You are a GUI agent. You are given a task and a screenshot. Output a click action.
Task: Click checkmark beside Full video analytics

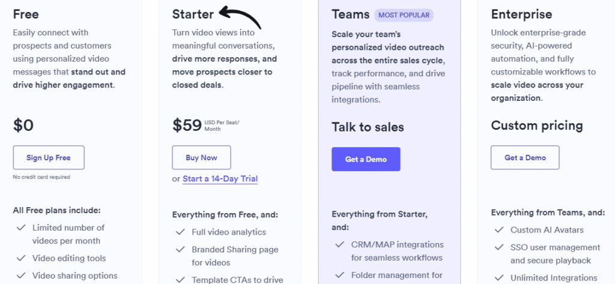[x=180, y=232]
